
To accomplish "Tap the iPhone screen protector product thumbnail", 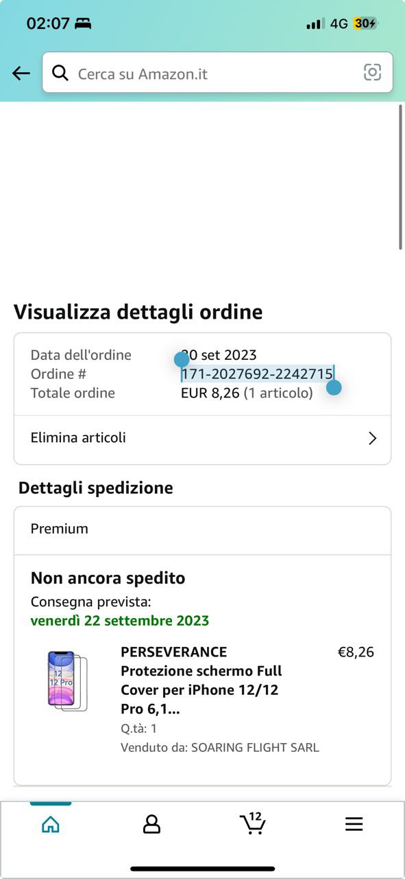I will tap(67, 681).
